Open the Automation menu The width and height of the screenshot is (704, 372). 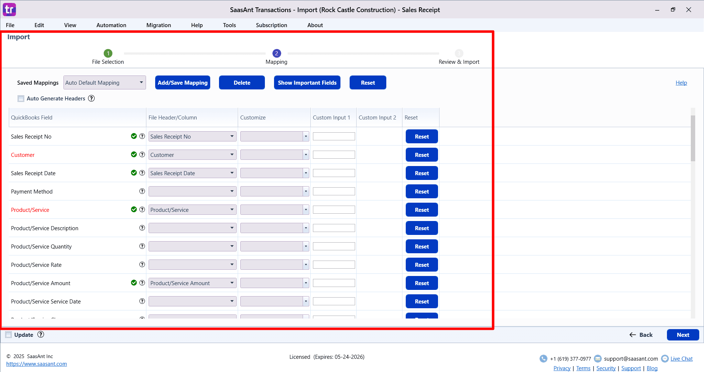(111, 25)
